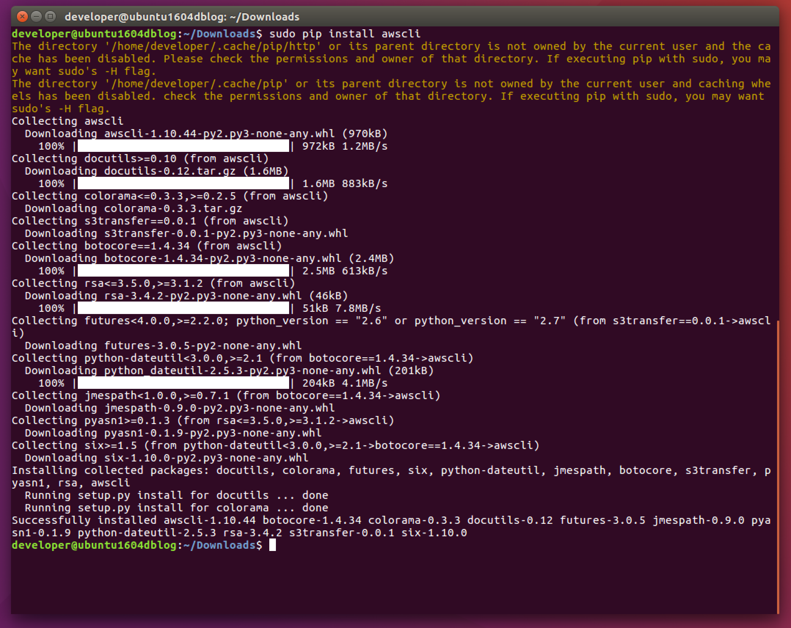
Task: Click the 'sudo pip install awscli' command
Action: point(345,34)
